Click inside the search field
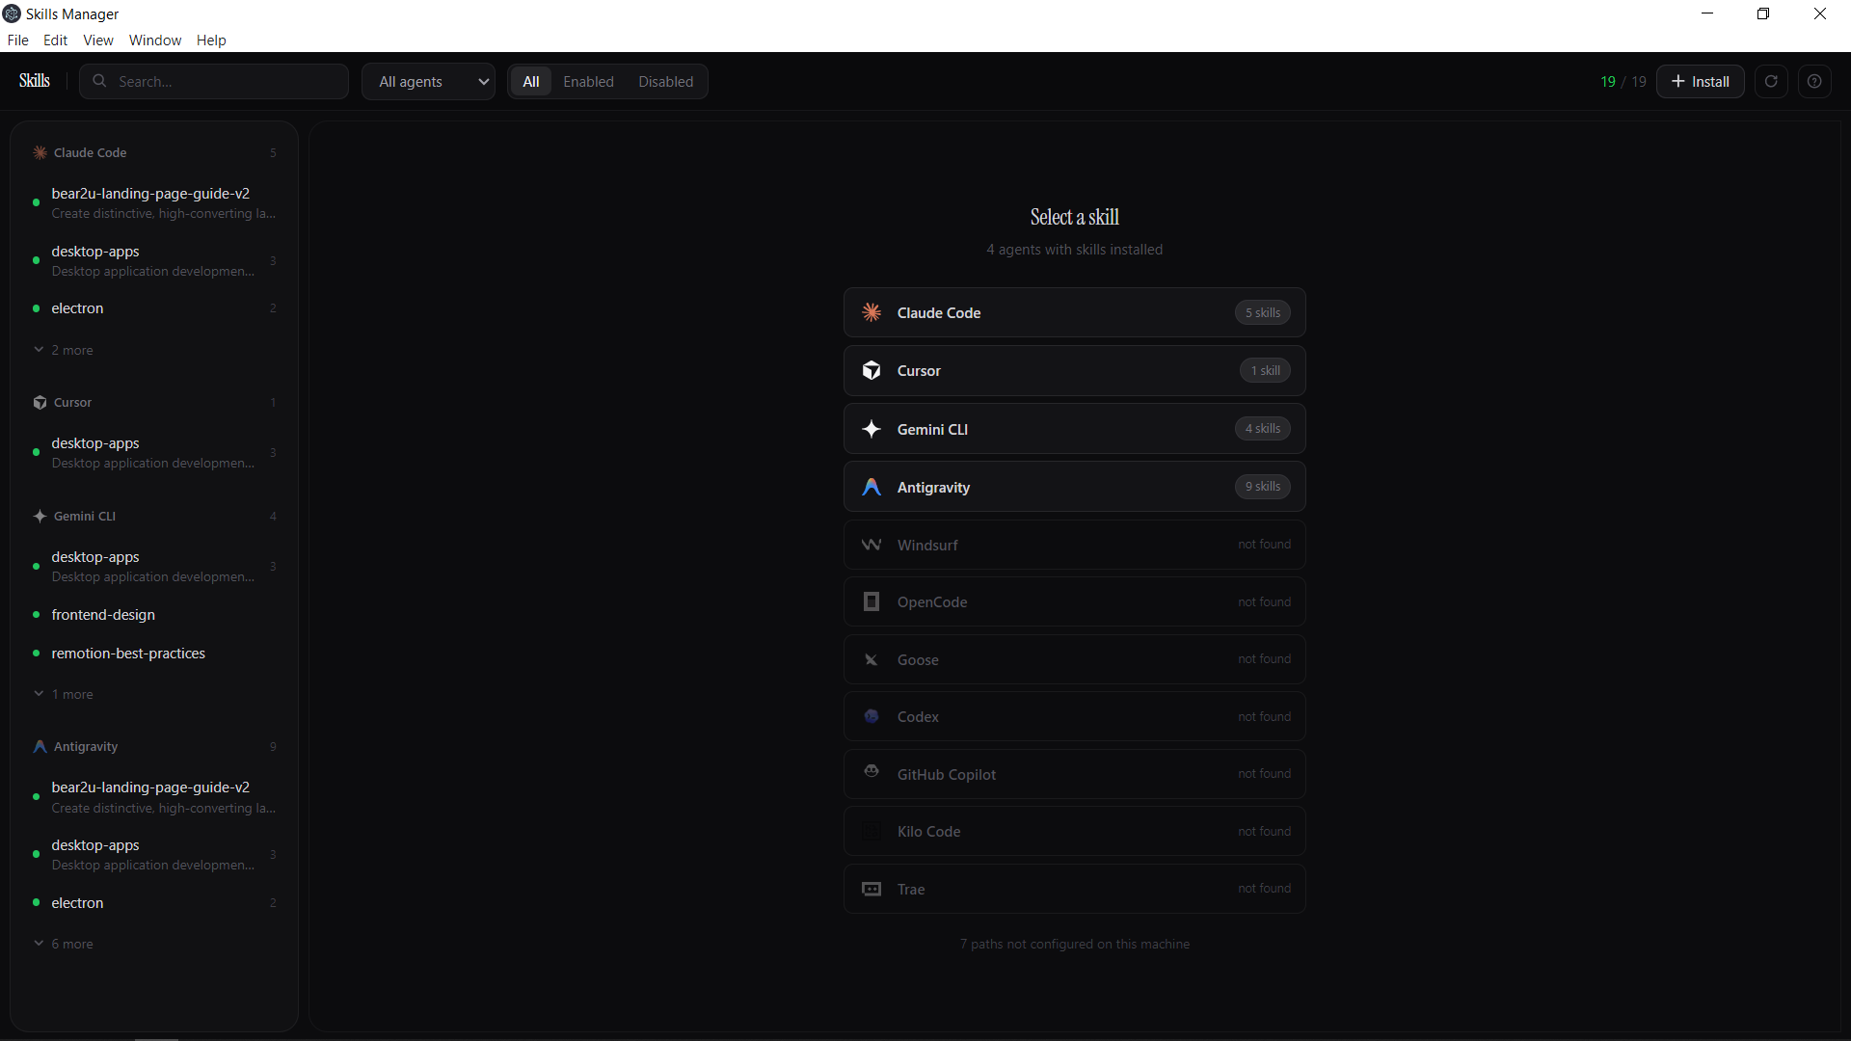1851x1041 pixels. 213,81
